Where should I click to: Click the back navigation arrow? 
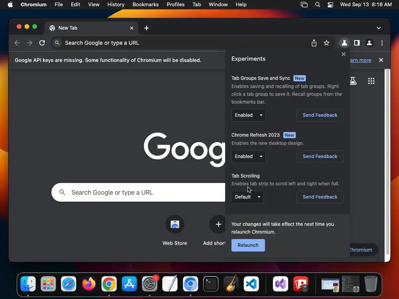[17, 43]
